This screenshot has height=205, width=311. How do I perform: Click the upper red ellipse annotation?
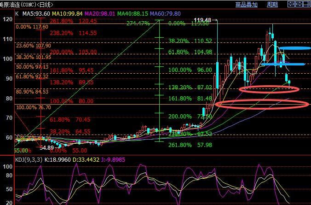click(x=269, y=89)
